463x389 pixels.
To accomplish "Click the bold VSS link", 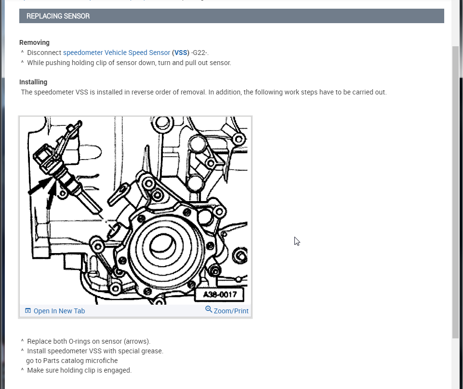I will (181, 53).
